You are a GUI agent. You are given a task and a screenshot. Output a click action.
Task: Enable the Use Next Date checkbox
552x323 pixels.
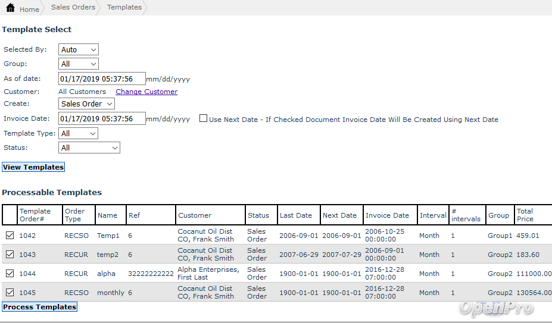click(204, 118)
